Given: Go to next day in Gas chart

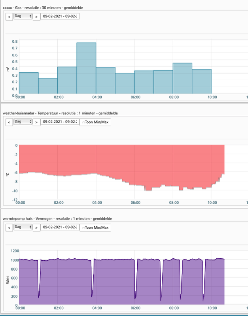Looking at the screenshot, I should [36, 17].
